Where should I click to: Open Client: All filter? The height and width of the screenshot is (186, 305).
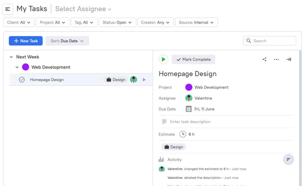[x=19, y=22]
